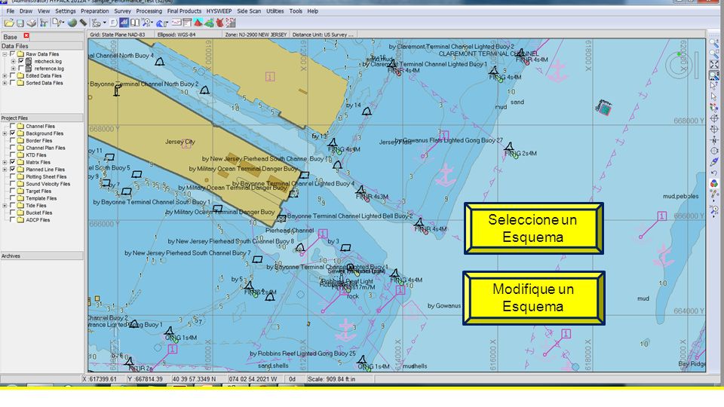
Task: Click the Seleccione un Esquema button
Action: pyautogui.click(x=533, y=228)
